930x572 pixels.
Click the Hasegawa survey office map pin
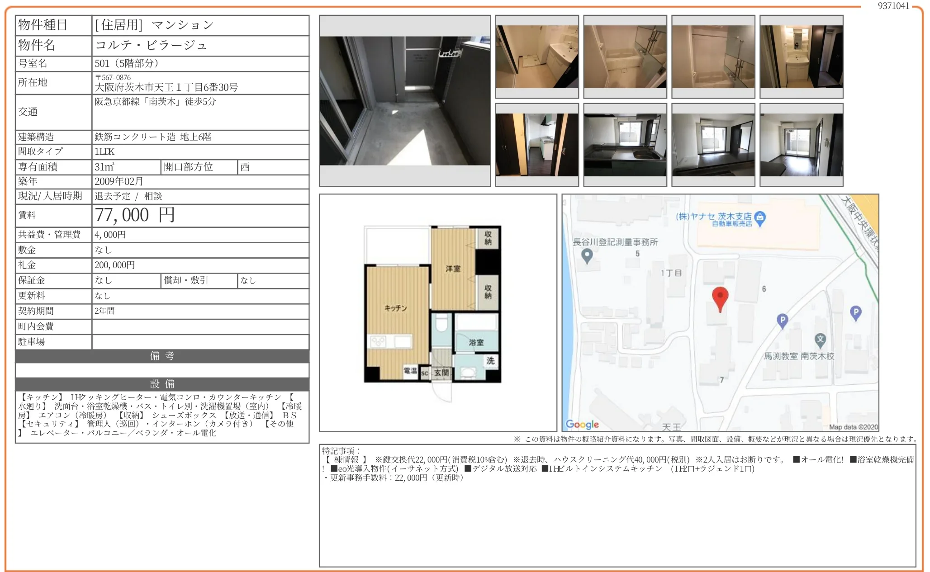pos(587,256)
